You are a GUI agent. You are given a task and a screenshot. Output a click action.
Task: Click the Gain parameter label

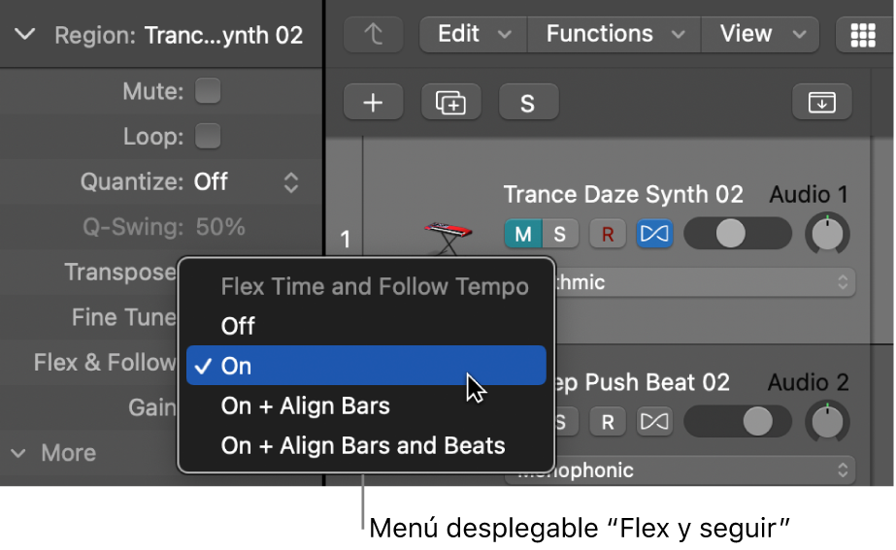click(152, 407)
